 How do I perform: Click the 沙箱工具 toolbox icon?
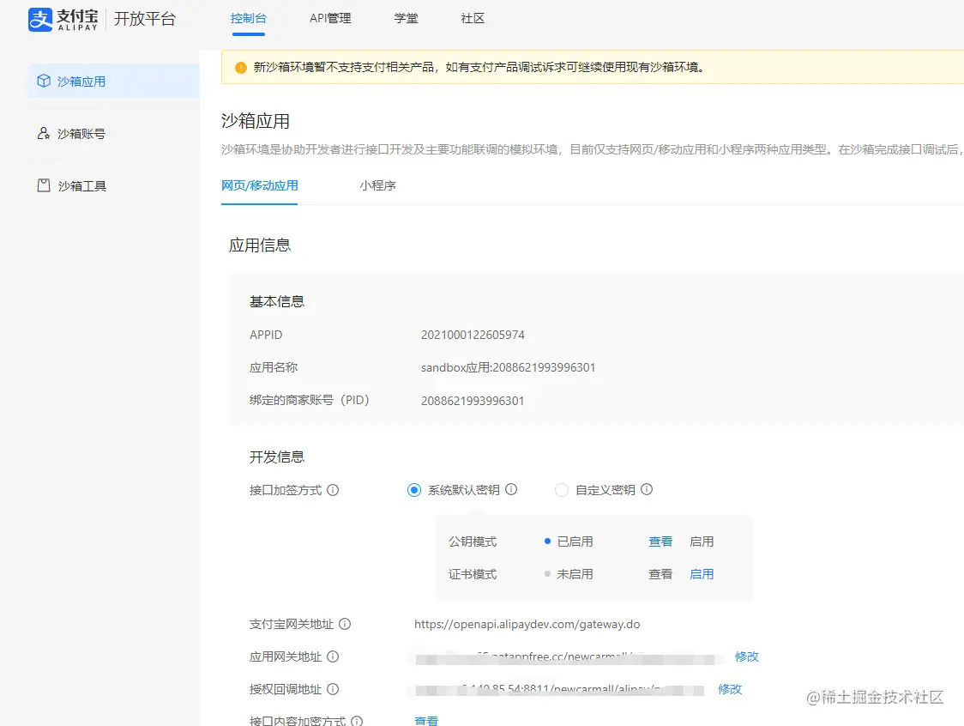click(44, 185)
